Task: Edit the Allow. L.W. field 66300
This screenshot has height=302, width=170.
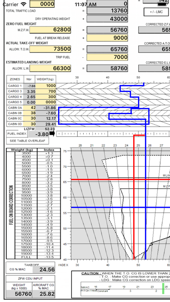Action: 50,68
